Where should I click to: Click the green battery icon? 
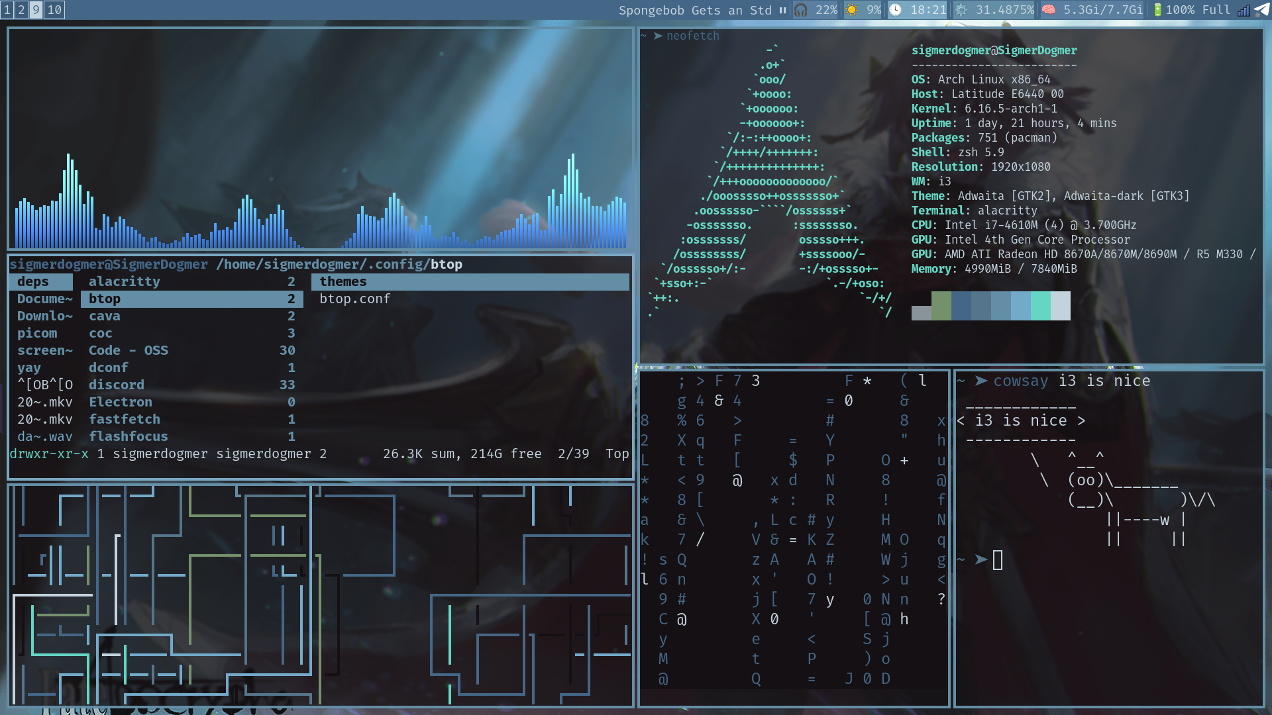pyautogui.click(x=1157, y=10)
